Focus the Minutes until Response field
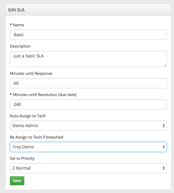Viewport: 174px width, 193px height. point(88,83)
